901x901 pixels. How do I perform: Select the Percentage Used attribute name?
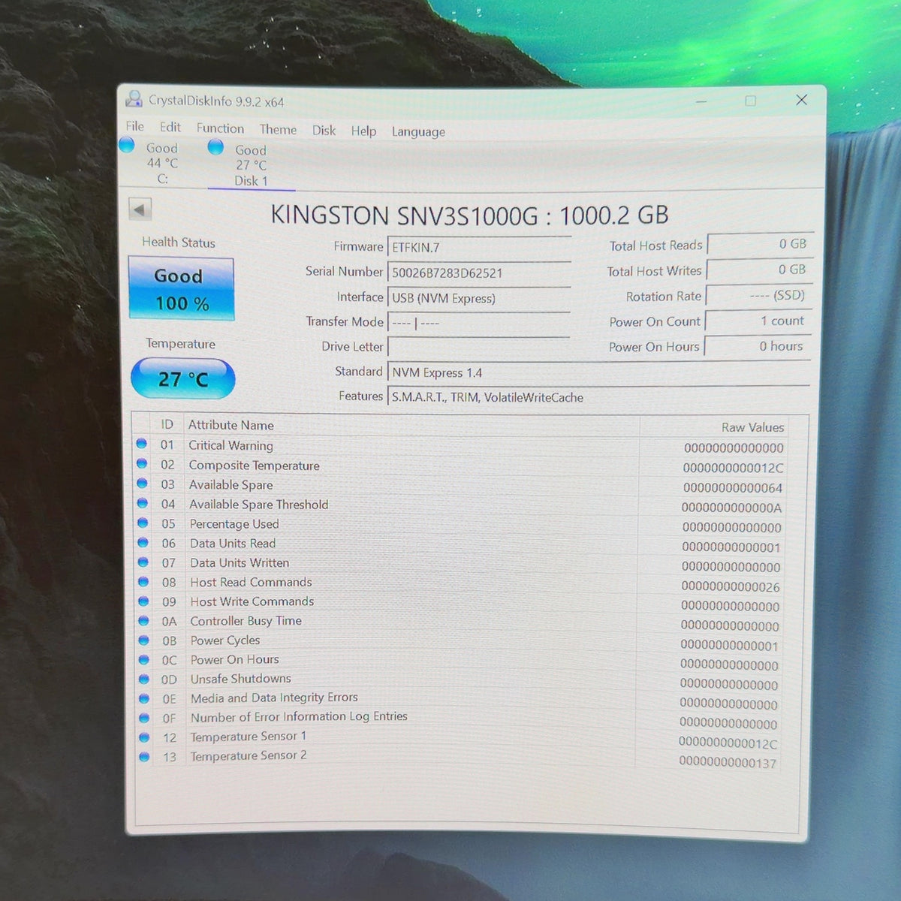click(x=234, y=523)
